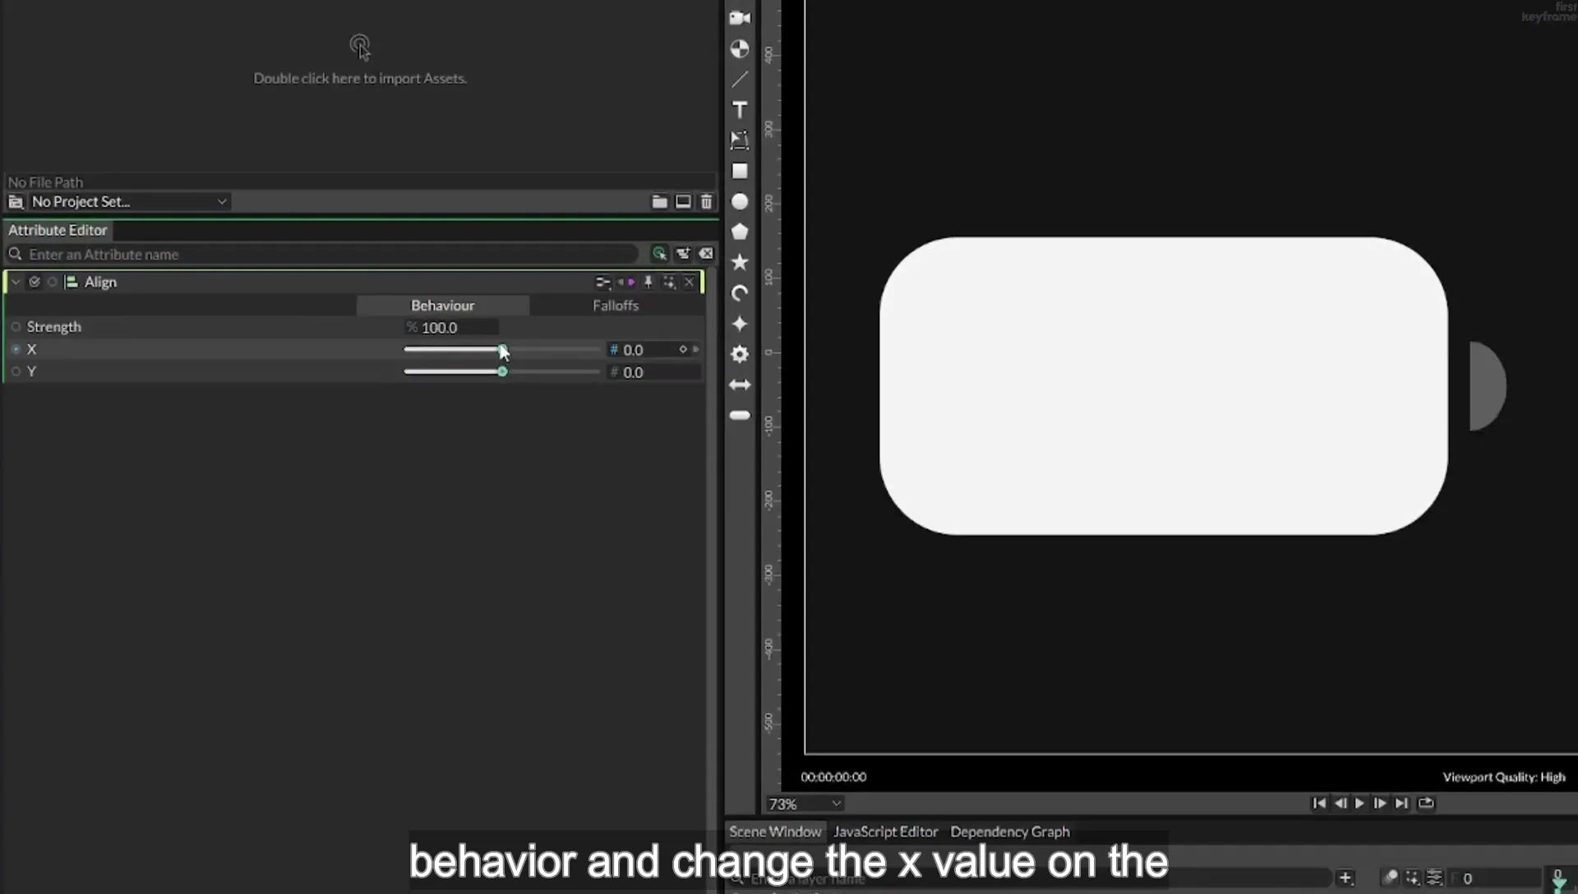Image resolution: width=1578 pixels, height=894 pixels.
Task: Click the trash icon in Assets panel
Action: click(706, 201)
